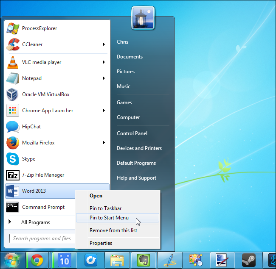Choose Open in the context menu
The image size is (276, 269).
coord(118,196)
